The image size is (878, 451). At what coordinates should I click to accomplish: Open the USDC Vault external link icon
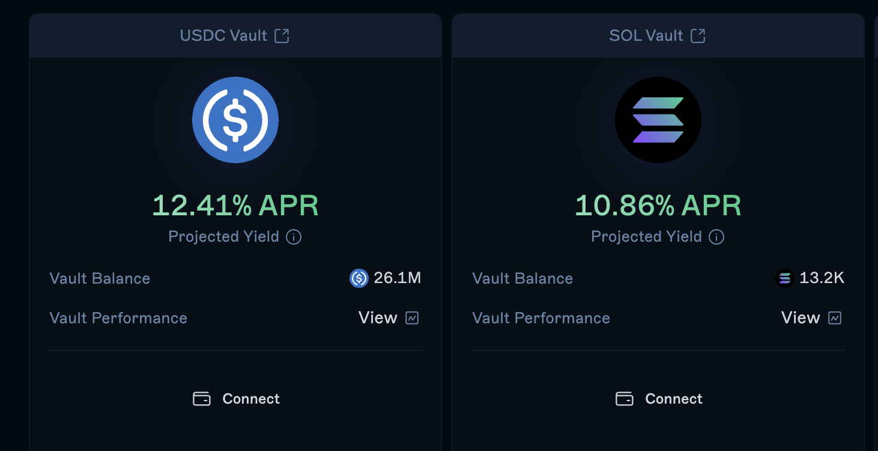[x=282, y=35]
